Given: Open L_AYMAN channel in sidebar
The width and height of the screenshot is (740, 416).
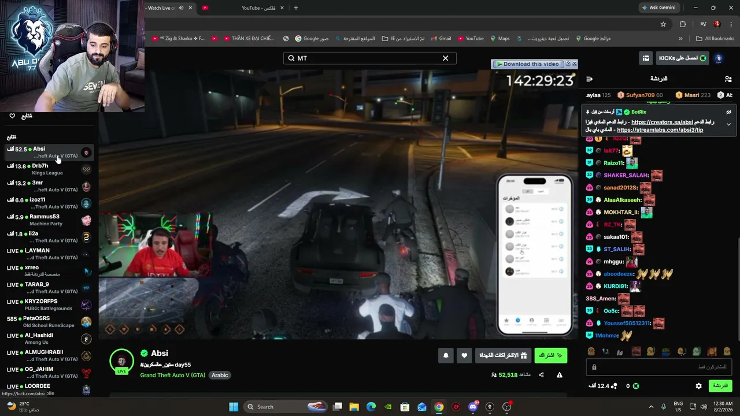Looking at the screenshot, I should point(49,254).
